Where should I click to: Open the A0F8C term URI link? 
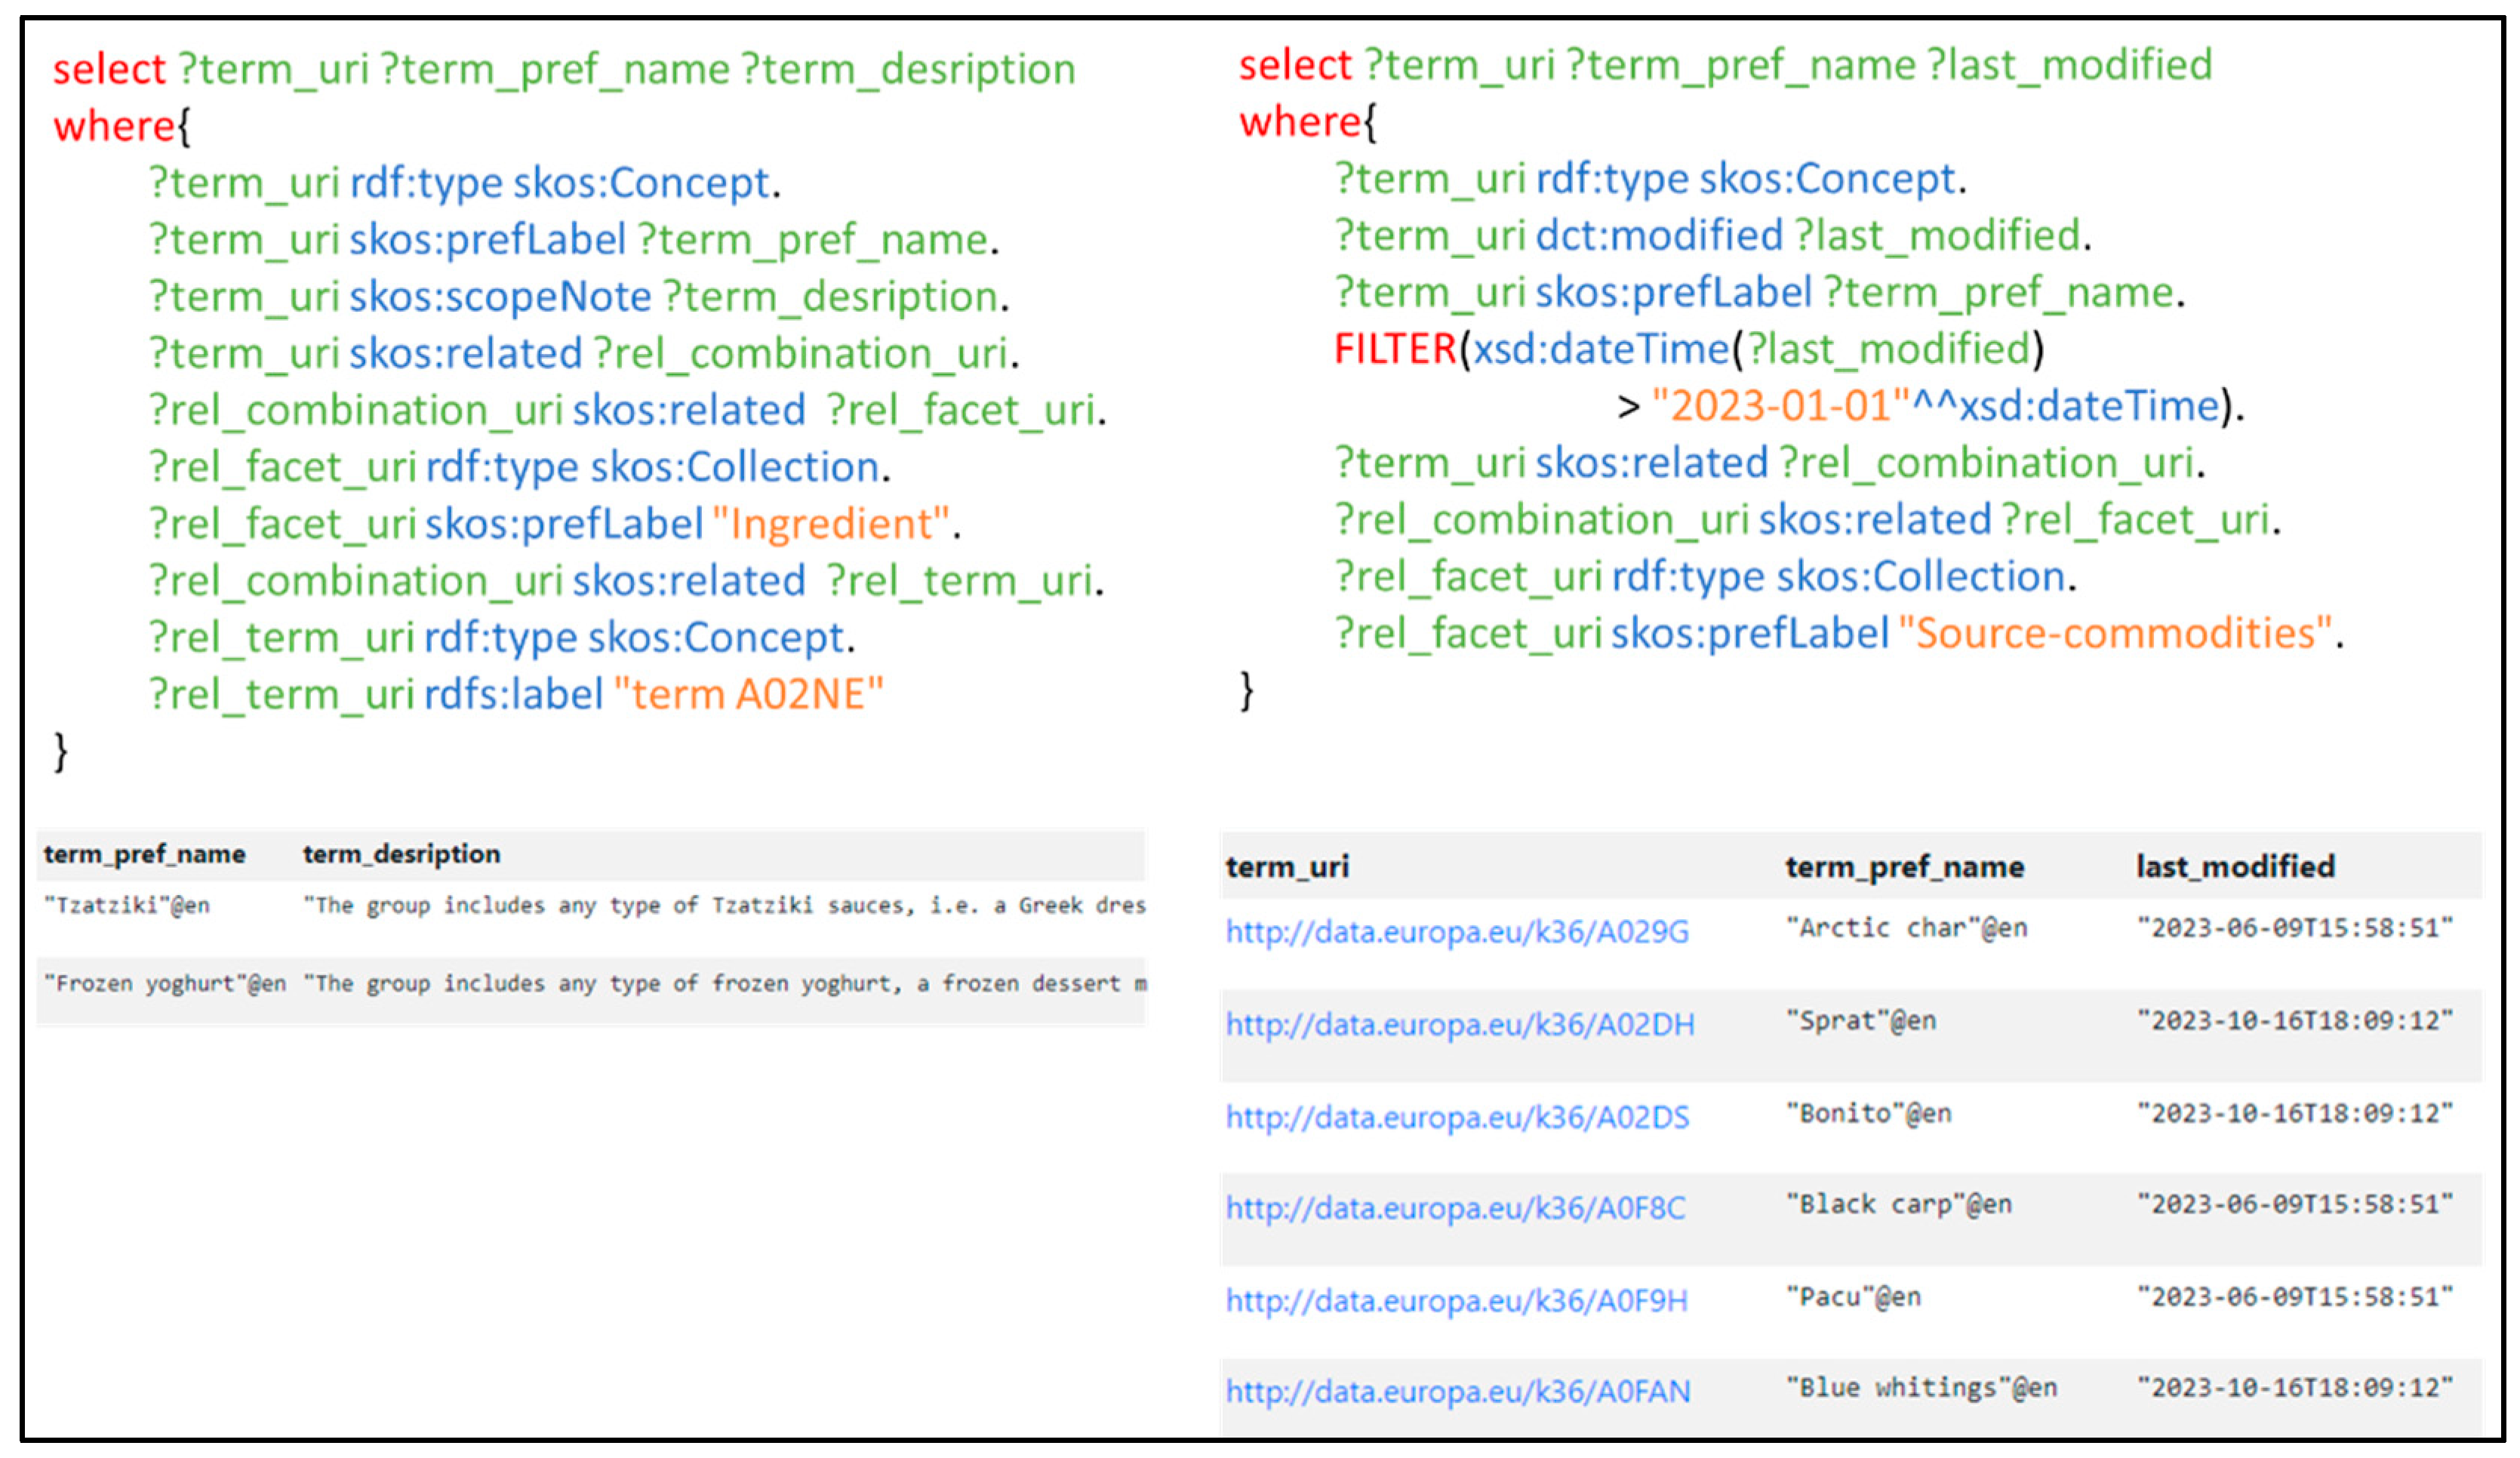tap(1455, 1208)
